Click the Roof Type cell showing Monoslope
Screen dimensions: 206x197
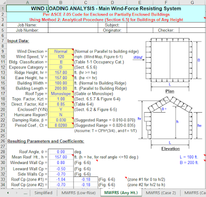pyautogui.click(x=61, y=94)
